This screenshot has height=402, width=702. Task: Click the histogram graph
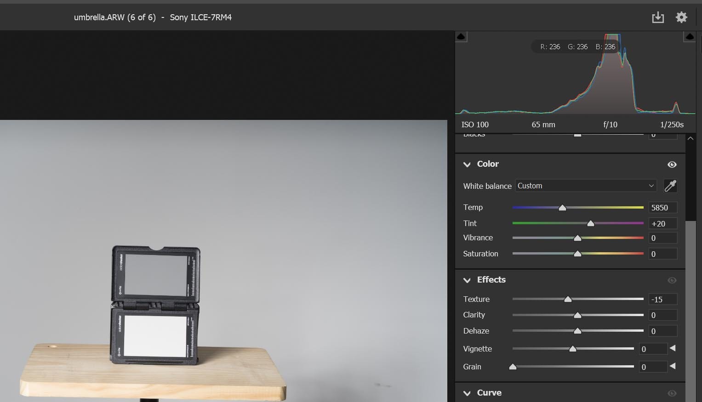tap(575, 73)
